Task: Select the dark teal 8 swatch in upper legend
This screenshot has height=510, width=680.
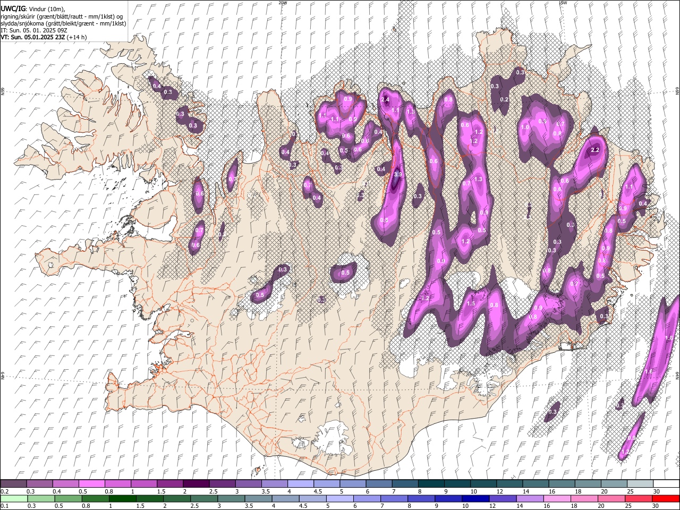Action: click(431, 483)
